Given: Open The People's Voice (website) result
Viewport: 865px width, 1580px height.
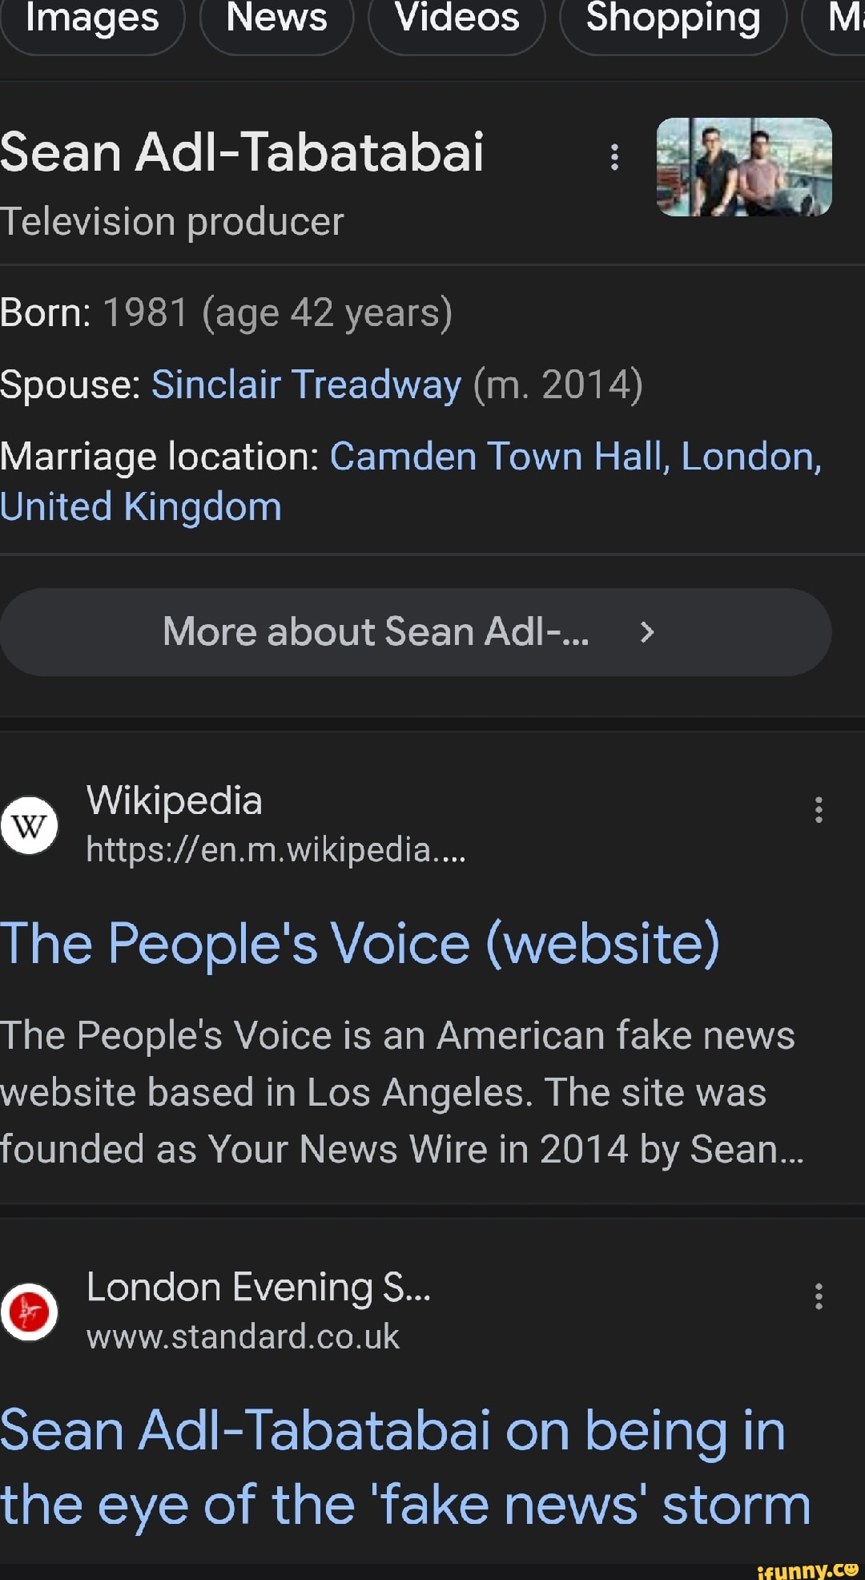Looking at the screenshot, I should point(360,944).
